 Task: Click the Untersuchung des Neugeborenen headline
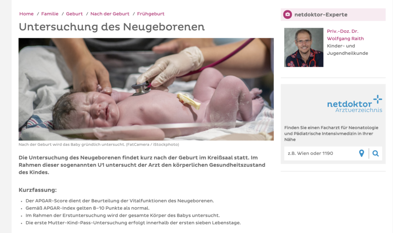112,27
